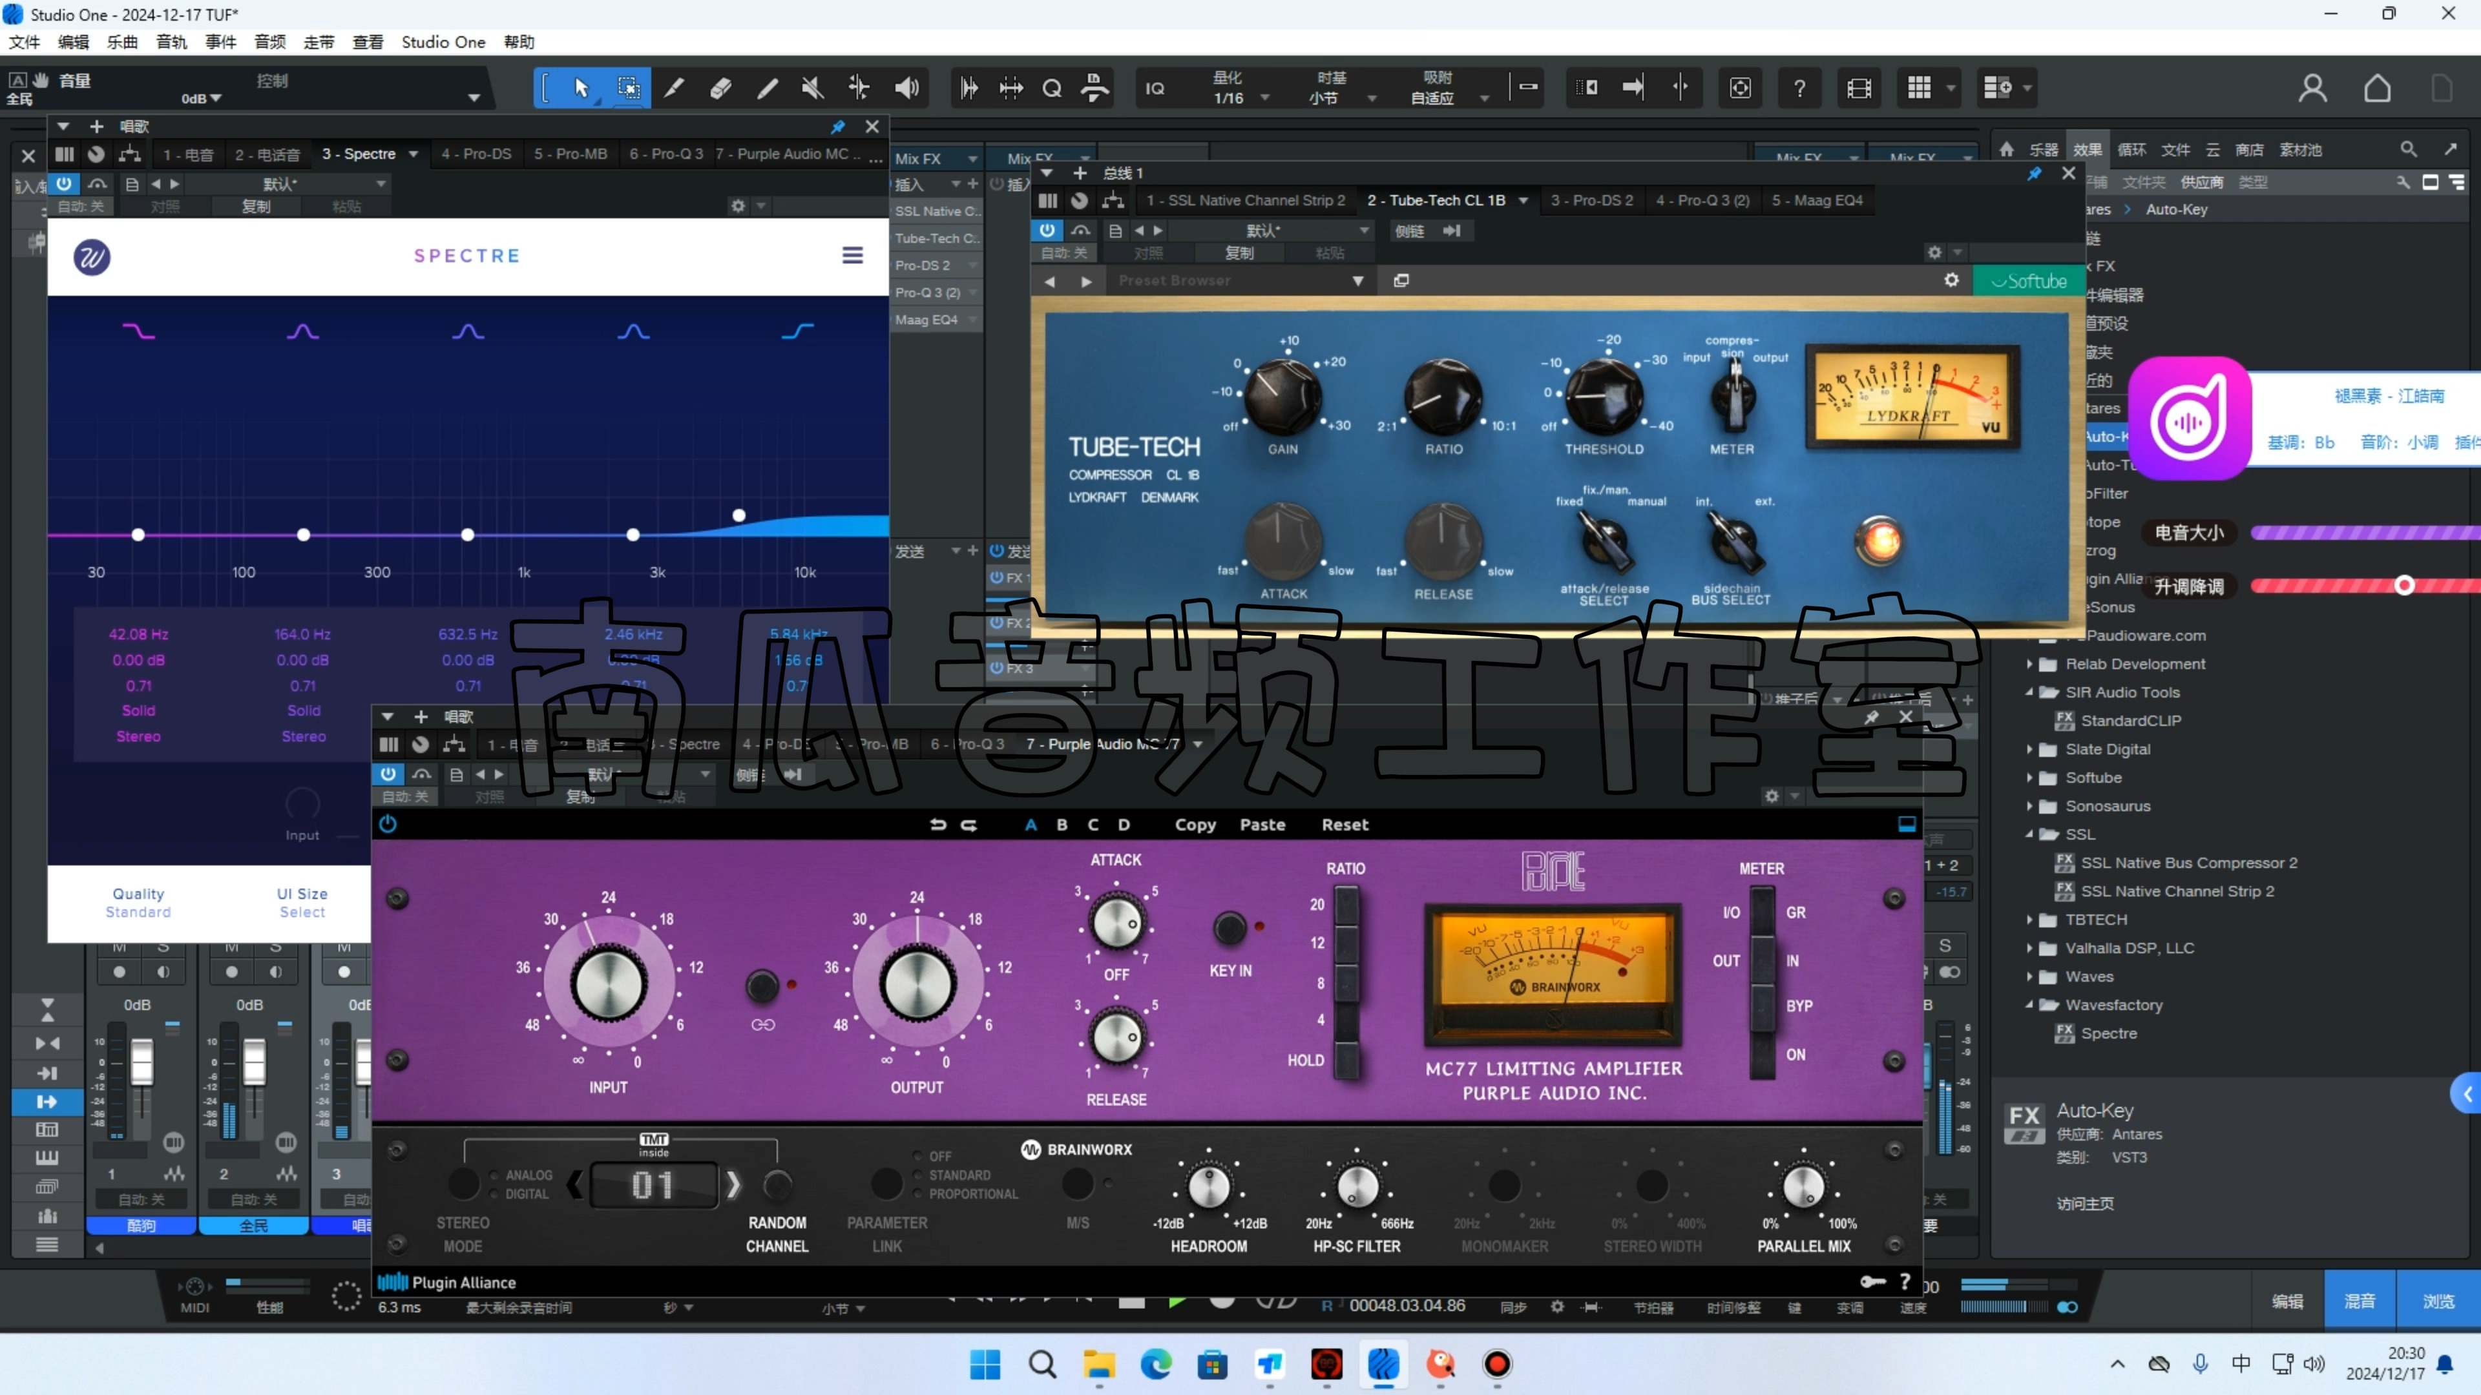Click the Softube logo button
This screenshot has width=2481, height=1395.
pyautogui.click(x=2029, y=281)
